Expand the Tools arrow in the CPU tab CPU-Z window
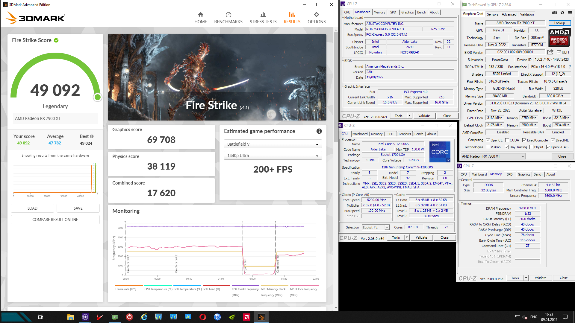575x323 pixels. tap(407, 237)
